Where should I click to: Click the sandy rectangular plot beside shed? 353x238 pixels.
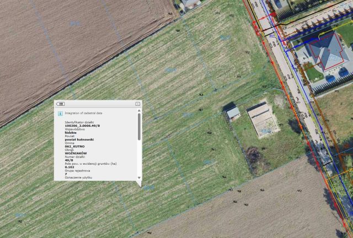[263, 120]
